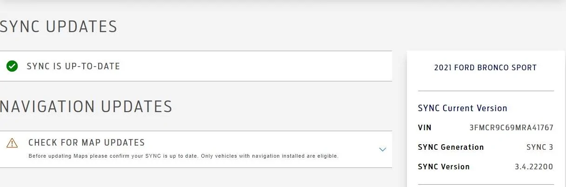The width and height of the screenshot is (566, 187).
Task: Click blank area below the map updates panel
Action: coord(195,178)
